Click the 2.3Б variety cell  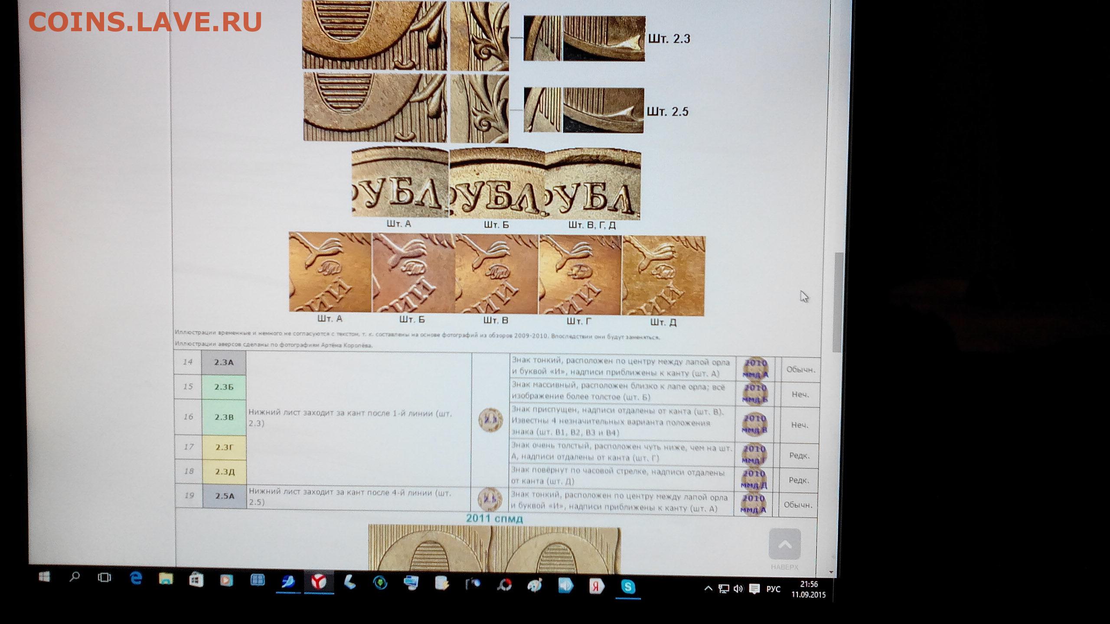click(x=224, y=387)
